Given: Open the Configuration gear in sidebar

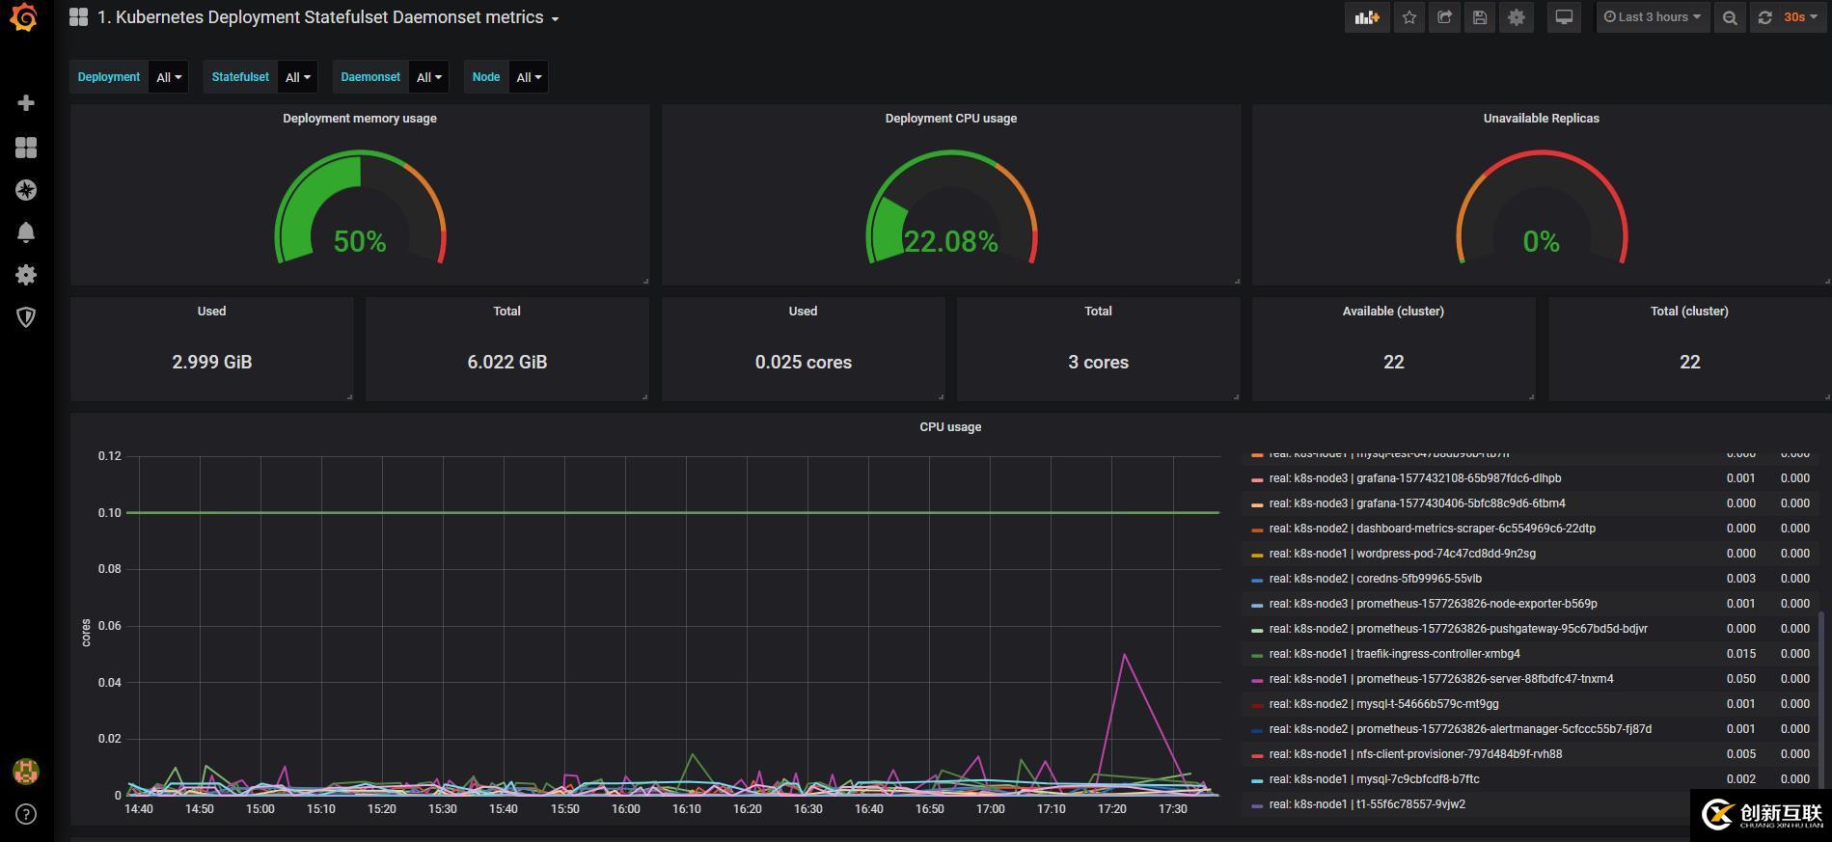Looking at the screenshot, I should pyautogui.click(x=26, y=275).
